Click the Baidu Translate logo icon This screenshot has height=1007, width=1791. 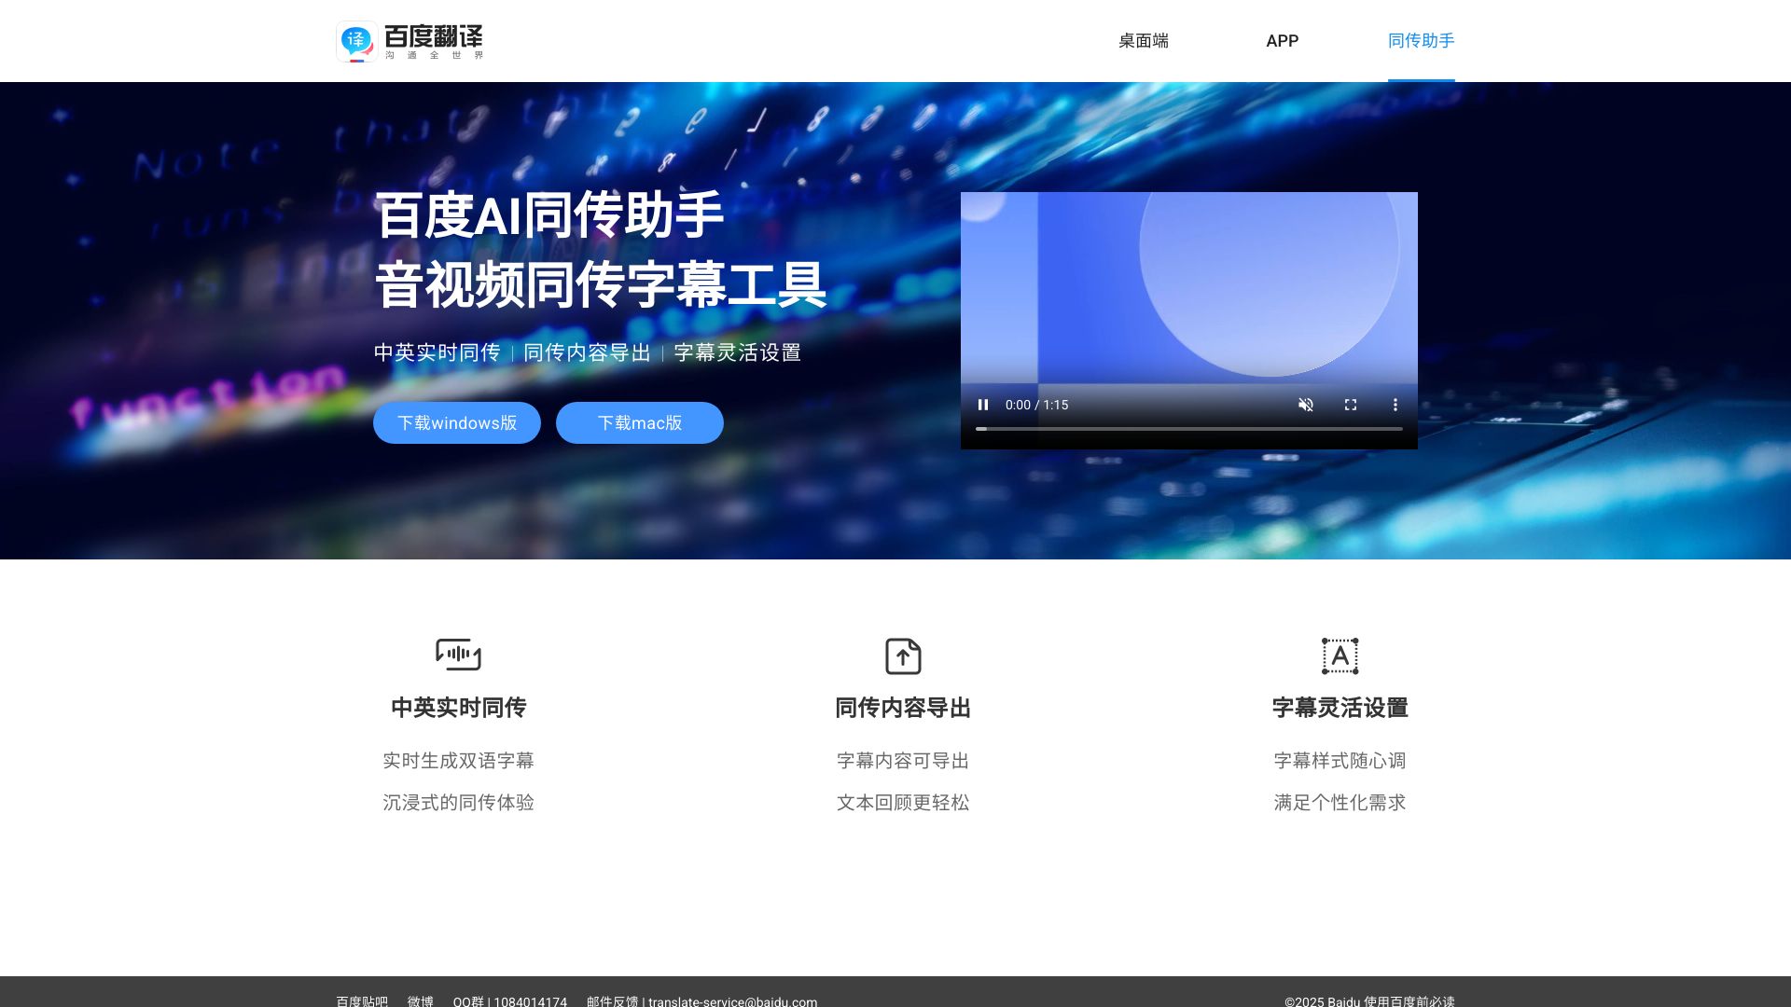click(x=356, y=41)
